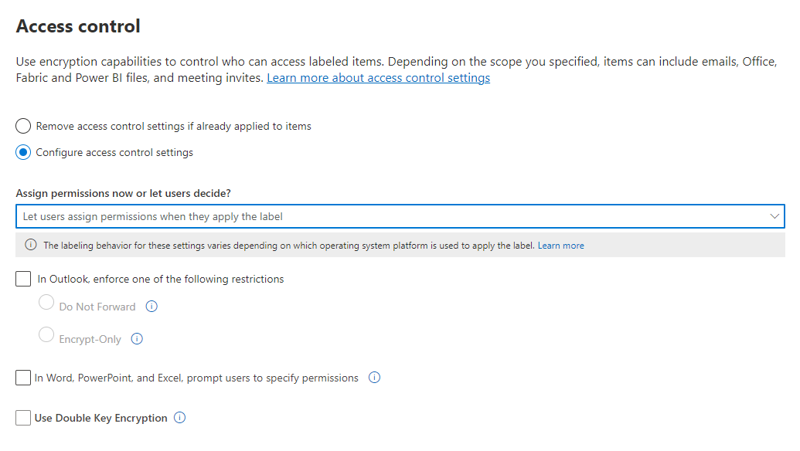
Task: Select the Do Not Forward radio option
Action: (46, 303)
